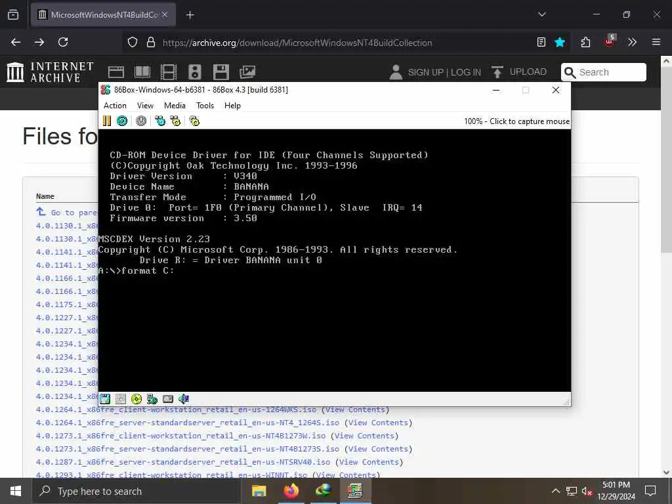
Task: Click the tracking protection shield icon
Action: [x=133, y=42]
